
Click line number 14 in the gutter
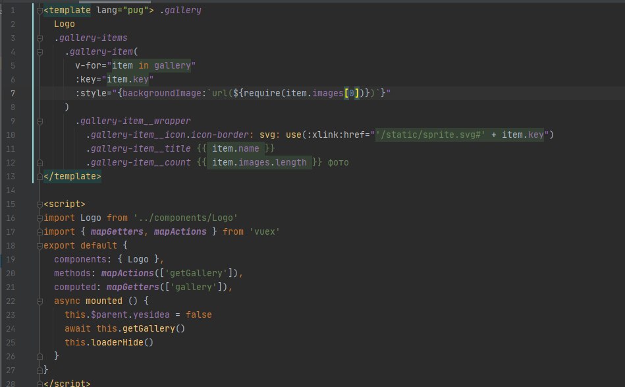click(11, 191)
